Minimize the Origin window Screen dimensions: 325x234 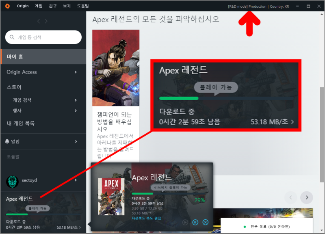[x=297, y=6]
